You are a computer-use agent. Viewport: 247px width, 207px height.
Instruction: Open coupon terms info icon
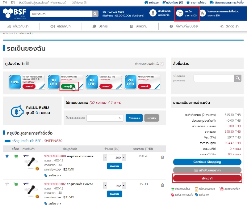coord(162,64)
